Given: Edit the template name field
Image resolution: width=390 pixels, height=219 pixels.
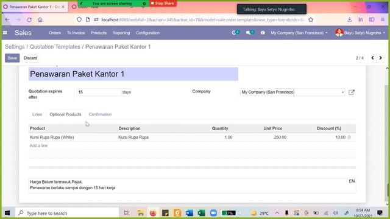Looking at the screenshot, I should click(x=133, y=74).
